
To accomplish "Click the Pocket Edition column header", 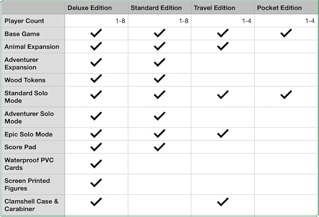I will [x=279, y=8].
